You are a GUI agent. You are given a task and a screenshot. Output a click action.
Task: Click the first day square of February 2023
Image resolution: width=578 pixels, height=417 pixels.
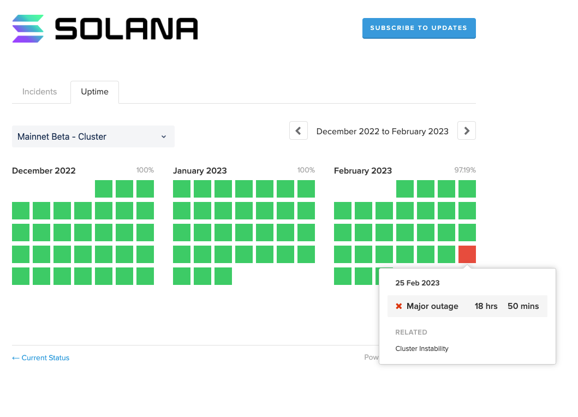click(x=405, y=189)
